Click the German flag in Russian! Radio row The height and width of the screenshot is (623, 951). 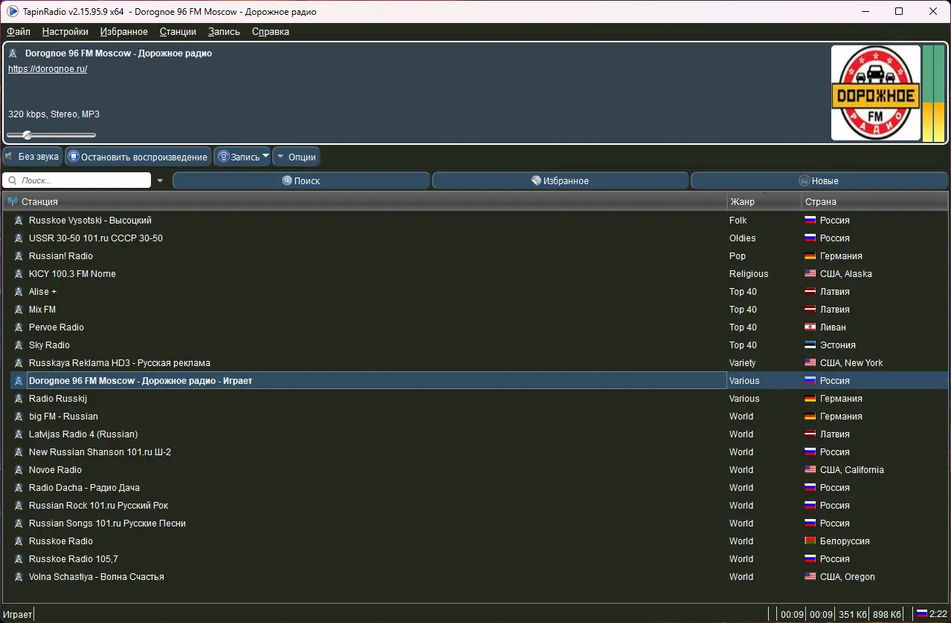pos(810,256)
